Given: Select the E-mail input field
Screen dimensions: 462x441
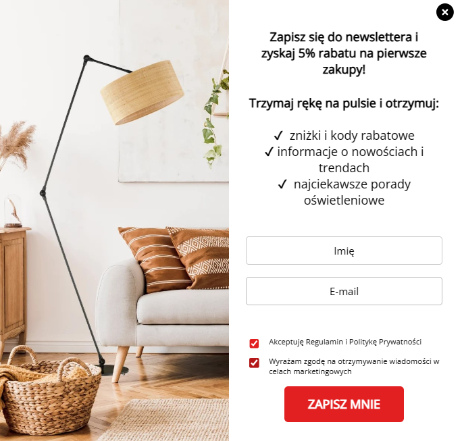Looking at the screenshot, I should pos(344,291).
